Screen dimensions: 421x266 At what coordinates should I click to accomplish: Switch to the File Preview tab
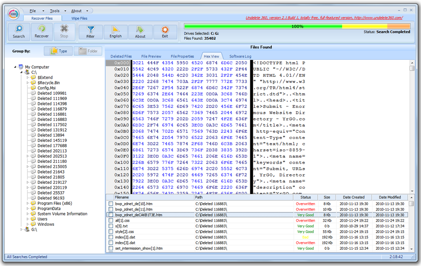click(x=151, y=56)
